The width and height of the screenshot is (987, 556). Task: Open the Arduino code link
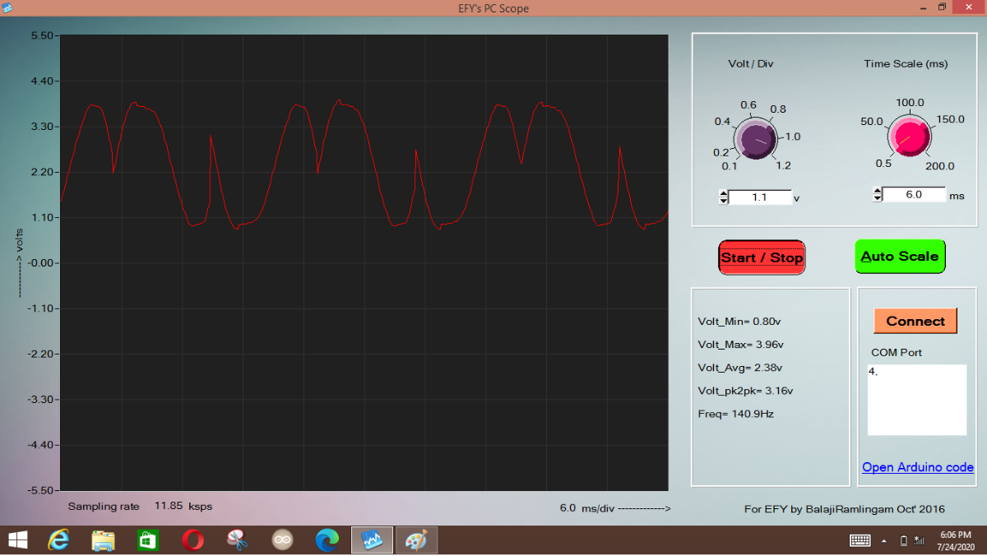(917, 467)
